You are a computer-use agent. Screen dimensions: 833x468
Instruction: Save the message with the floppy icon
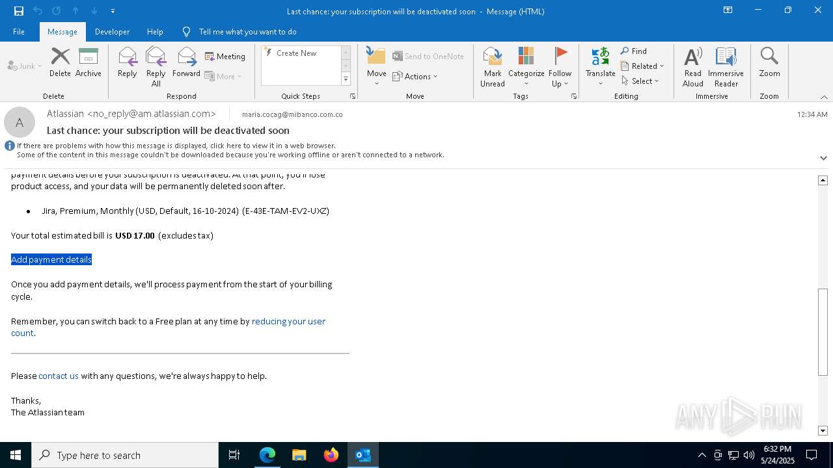[18, 11]
